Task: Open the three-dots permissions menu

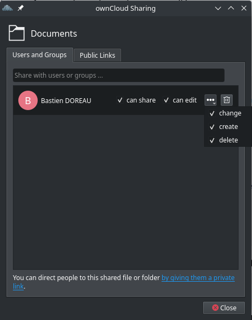Action: click(x=211, y=100)
